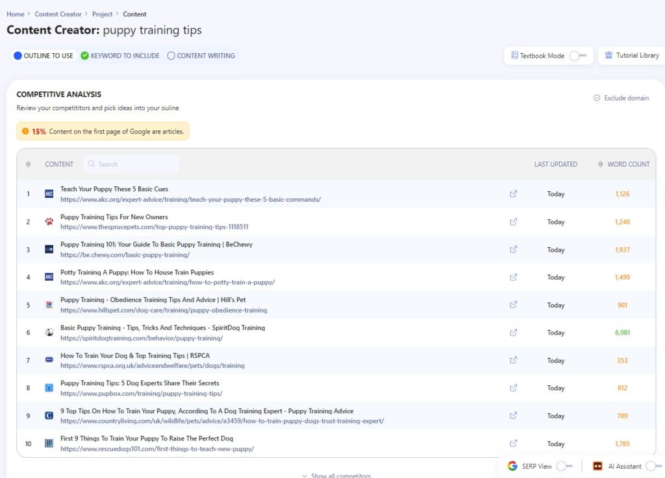Click the content Search input field
665x478 pixels.
pos(131,164)
